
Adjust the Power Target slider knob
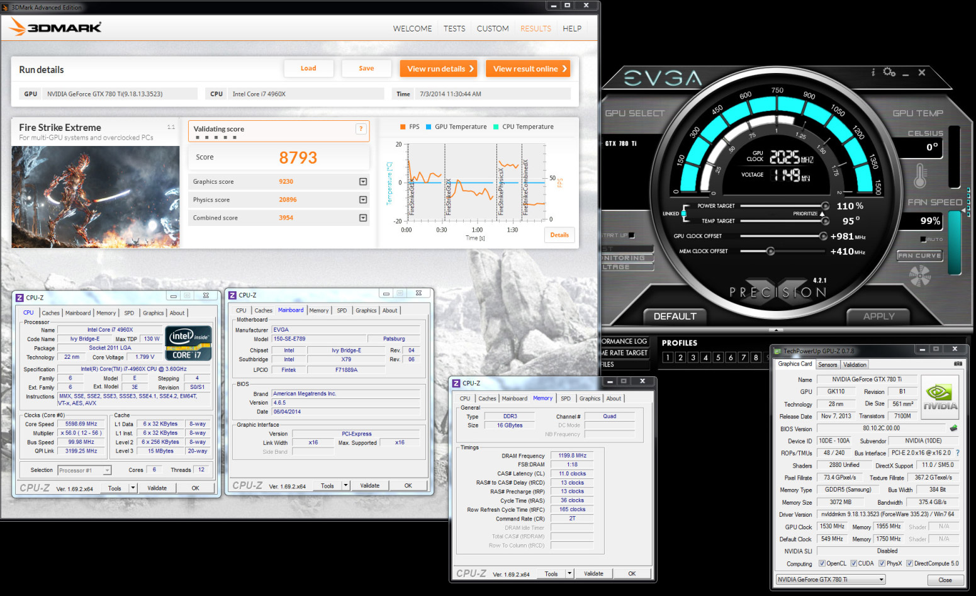pyautogui.click(x=825, y=206)
